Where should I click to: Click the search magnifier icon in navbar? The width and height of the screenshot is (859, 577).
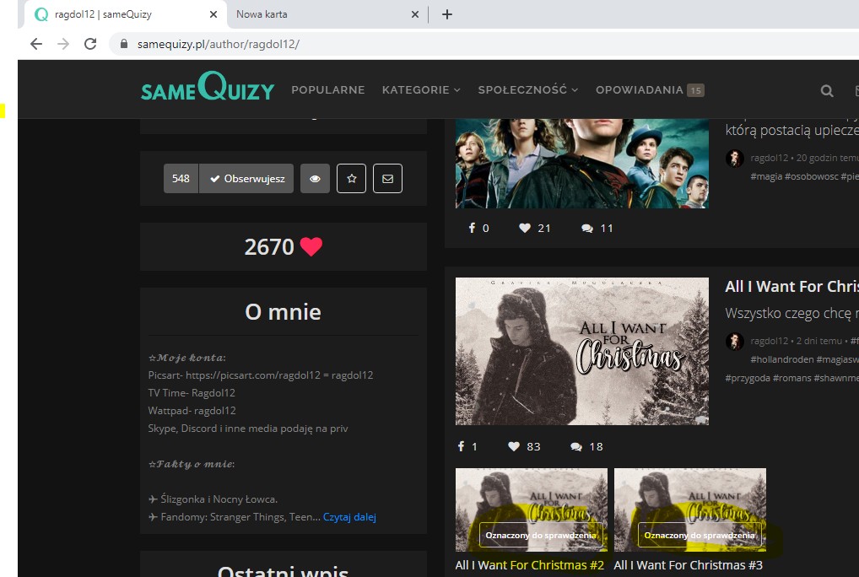[827, 91]
